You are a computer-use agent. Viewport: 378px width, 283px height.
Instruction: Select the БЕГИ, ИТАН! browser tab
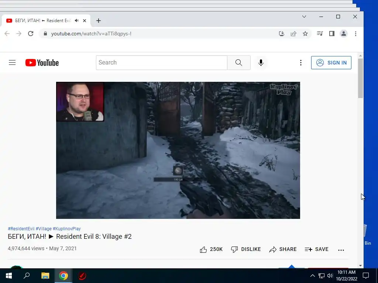pyautogui.click(x=45, y=21)
